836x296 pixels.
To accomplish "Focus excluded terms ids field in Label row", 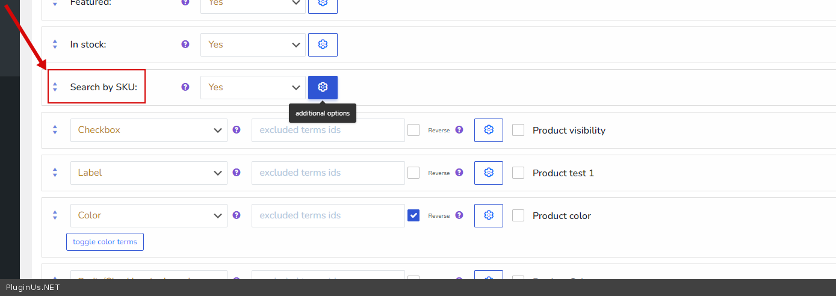I will (x=327, y=173).
